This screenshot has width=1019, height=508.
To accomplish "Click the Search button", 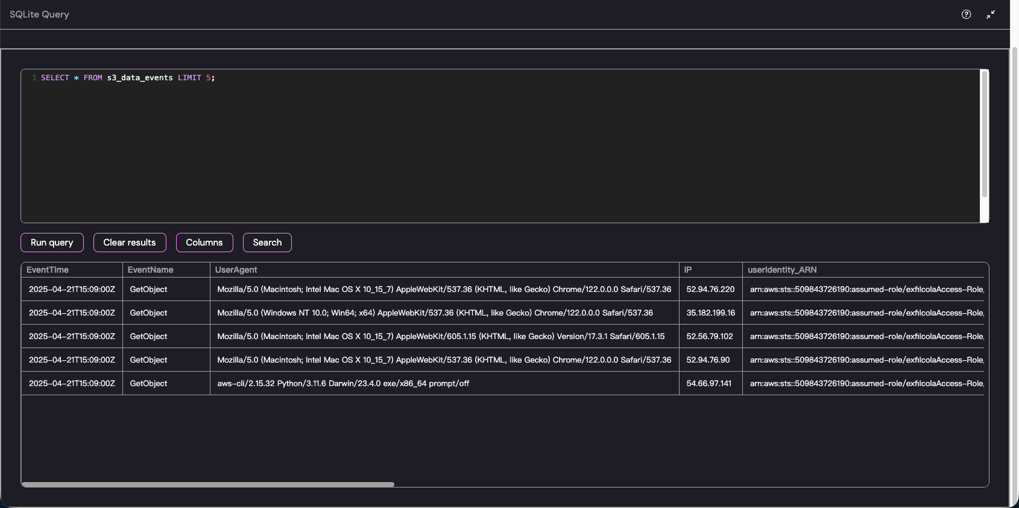I will point(267,243).
